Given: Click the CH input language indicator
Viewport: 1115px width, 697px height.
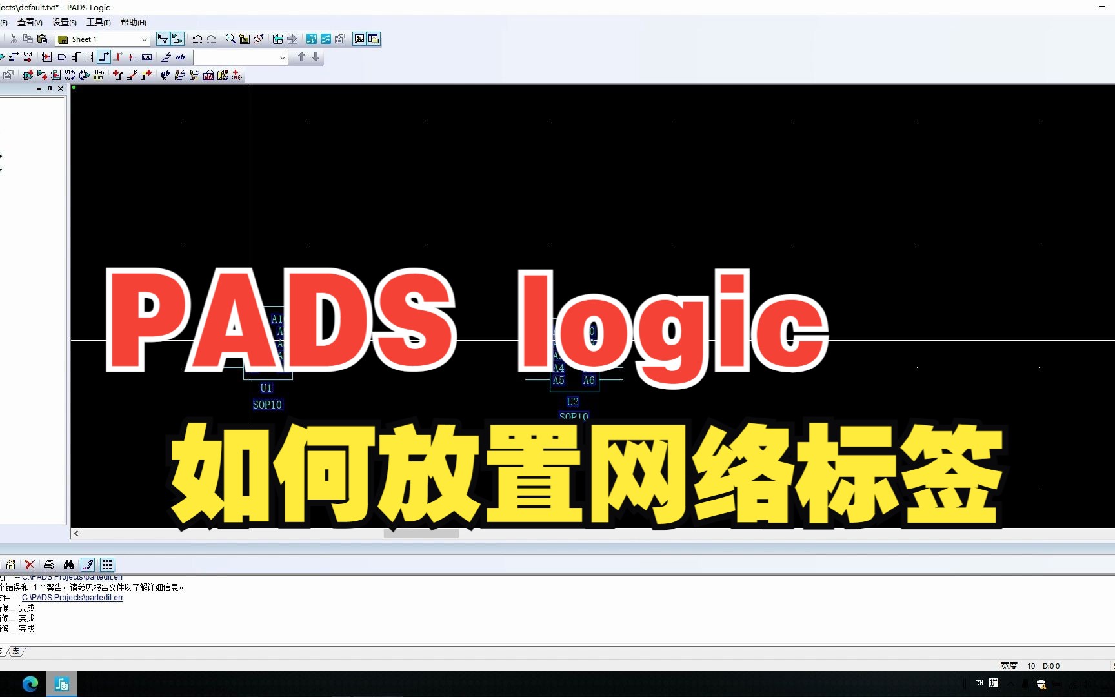Looking at the screenshot, I should tap(979, 683).
